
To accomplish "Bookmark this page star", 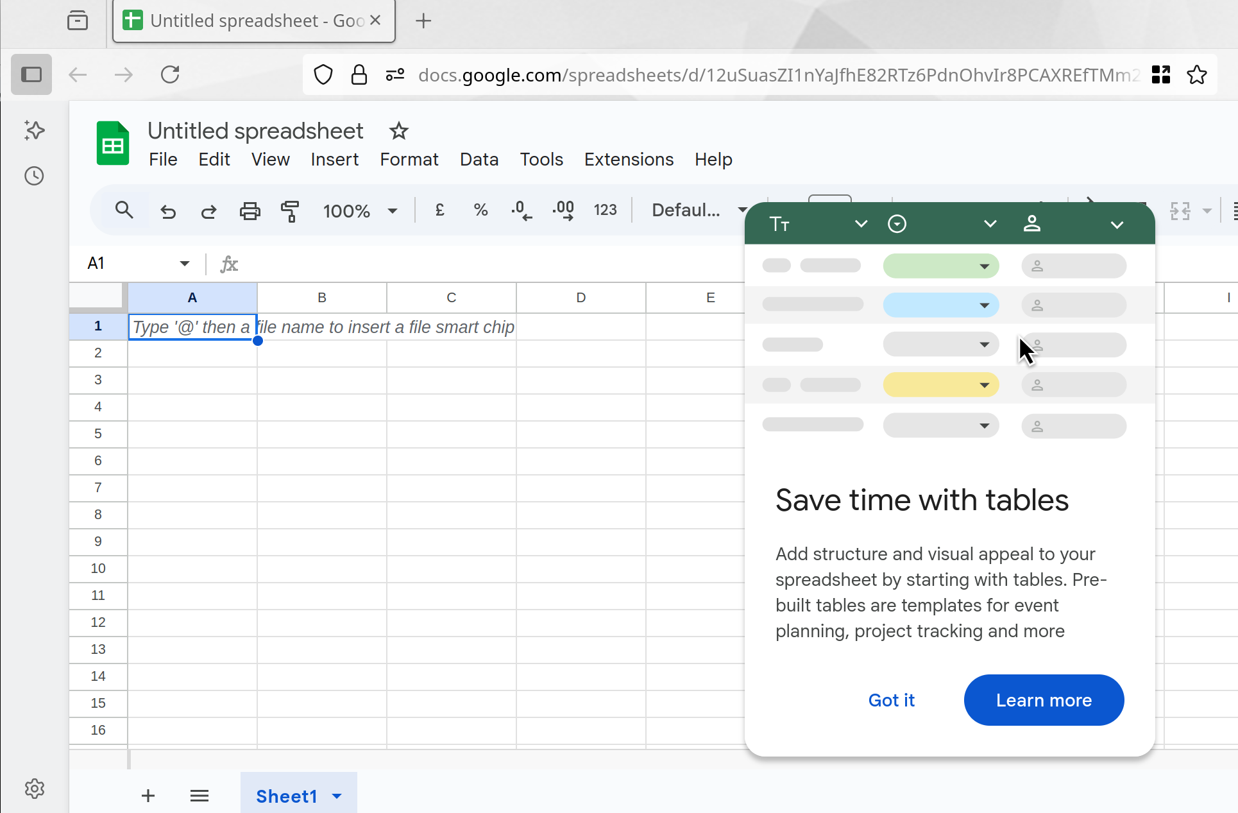I will (1197, 75).
